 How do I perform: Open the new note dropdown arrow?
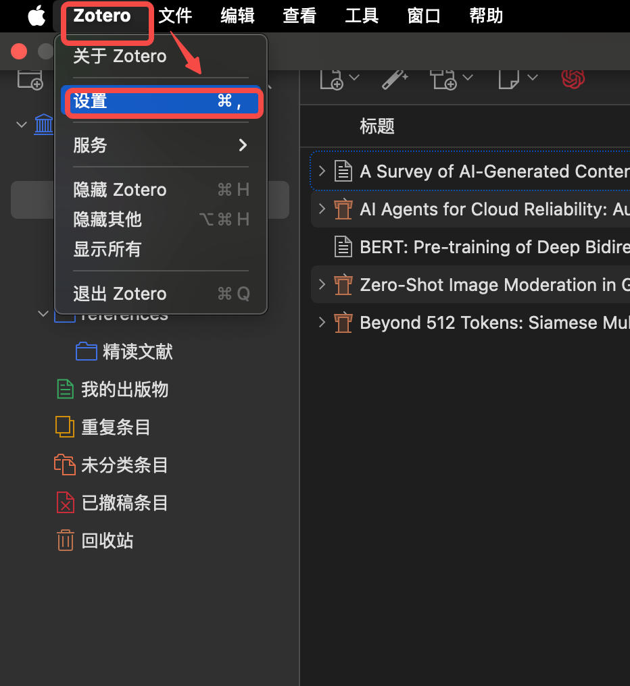[532, 78]
